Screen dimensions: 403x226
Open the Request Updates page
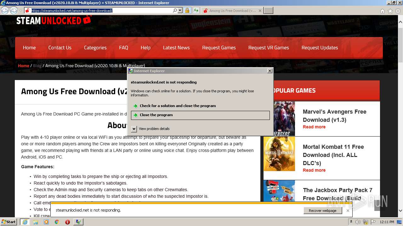pyautogui.click(x=320, y=48)
